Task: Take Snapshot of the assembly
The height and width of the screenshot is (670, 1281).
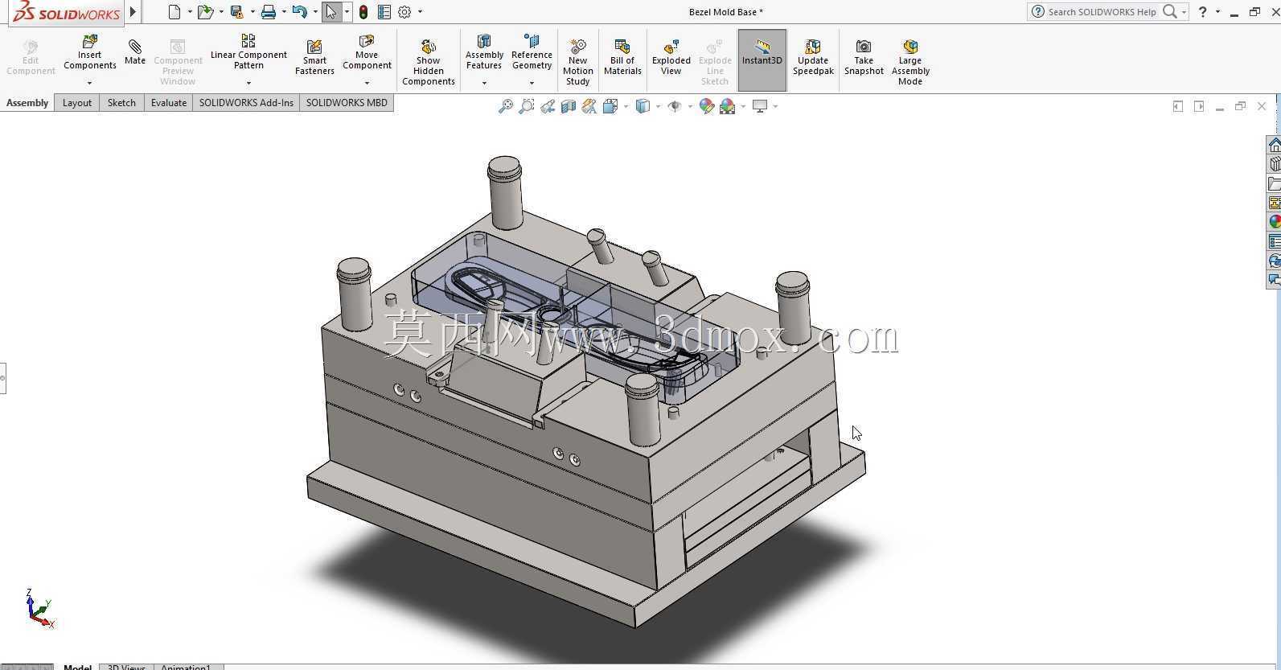Action: 864,58
